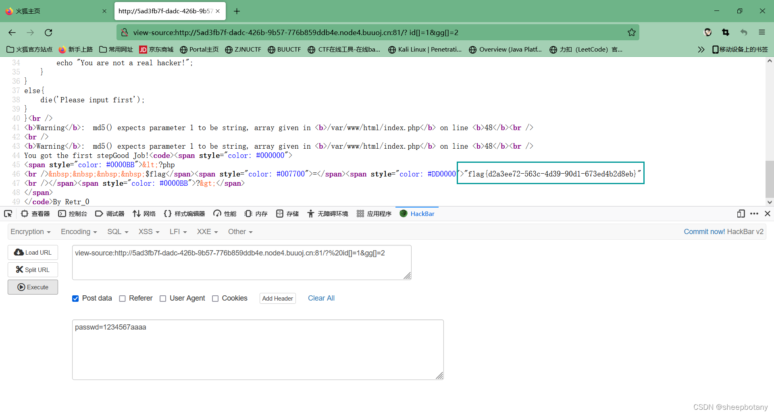Viewport: 774px width, 415px height.
Task: Enable the Referer checkbox
Action: [x=122, y=299]
